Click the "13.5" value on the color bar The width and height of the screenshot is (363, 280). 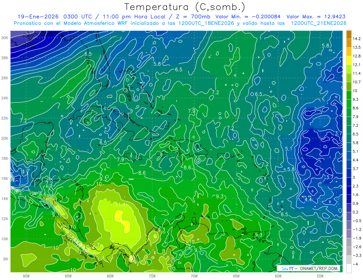click(x=356, y=47)
